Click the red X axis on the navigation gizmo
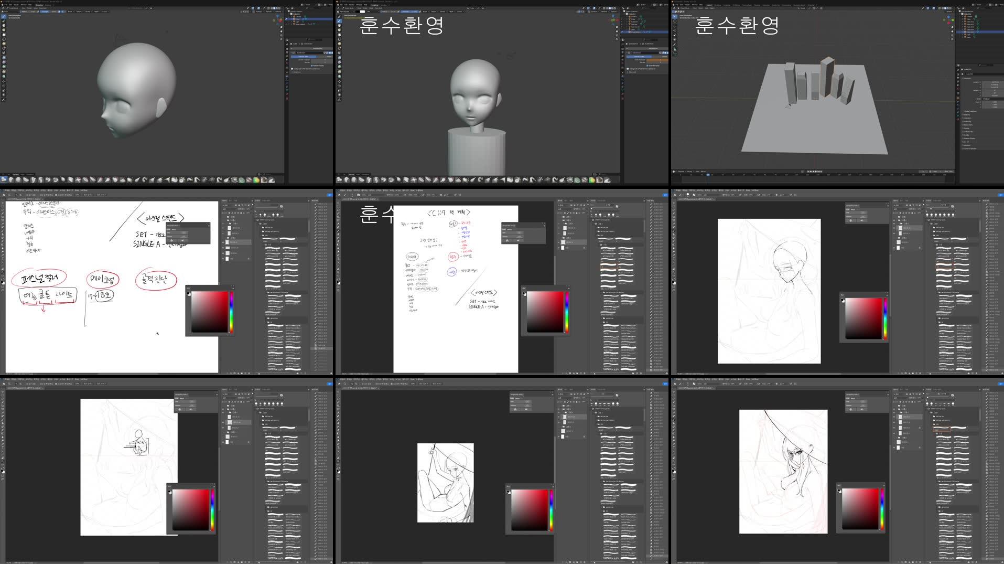Image resolution: width=1004 pixels, height=564 pixels. 280,20
